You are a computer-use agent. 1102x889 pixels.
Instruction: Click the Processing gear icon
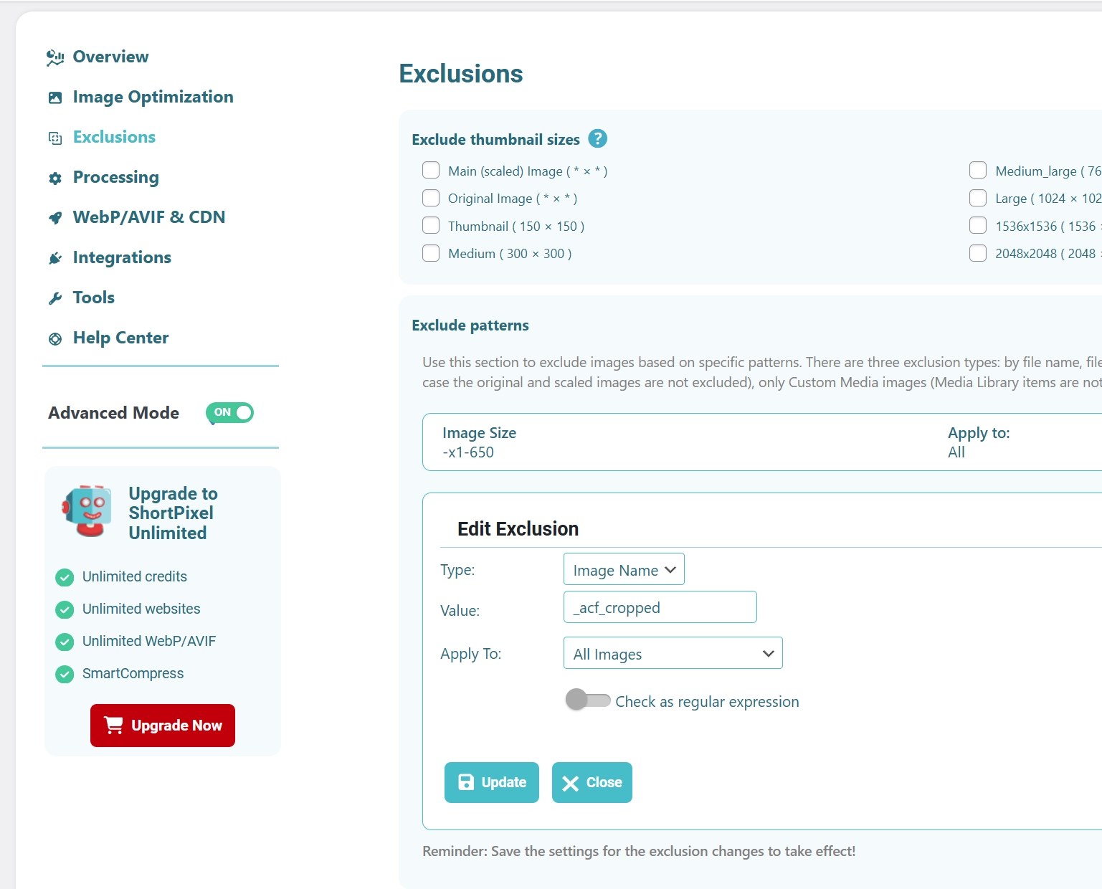(55, 178)
